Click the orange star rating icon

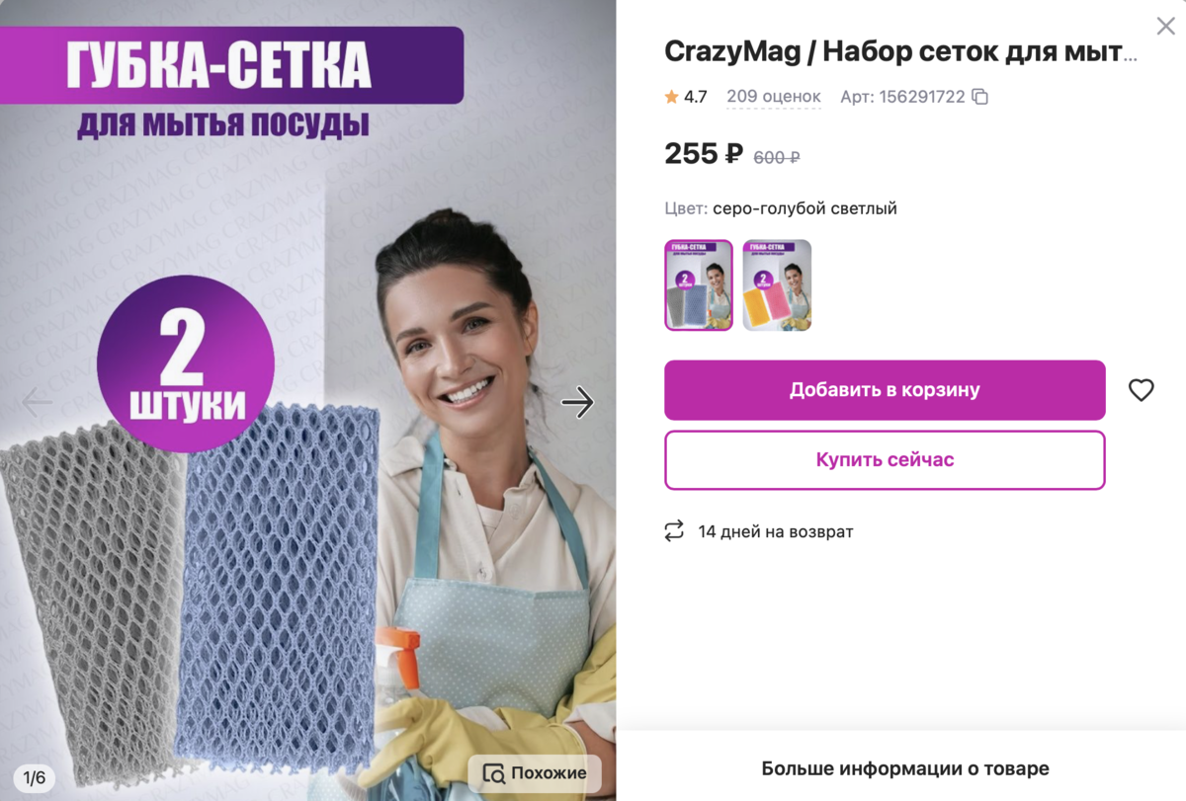(x=672, y=97)
